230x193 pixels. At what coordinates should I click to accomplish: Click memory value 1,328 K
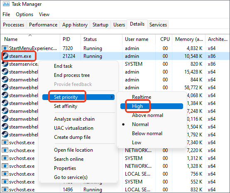pos(194,166)
